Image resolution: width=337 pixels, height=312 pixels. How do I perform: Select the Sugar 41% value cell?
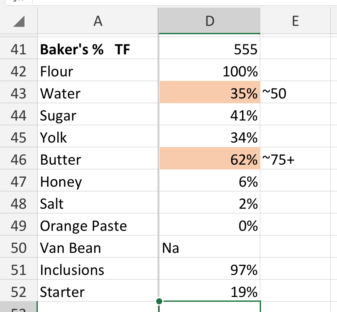tap(210, 115)
